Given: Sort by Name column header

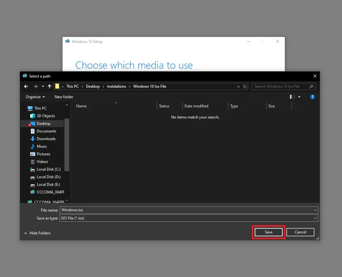Looking at the screenshot, I should tap(82, 106).
